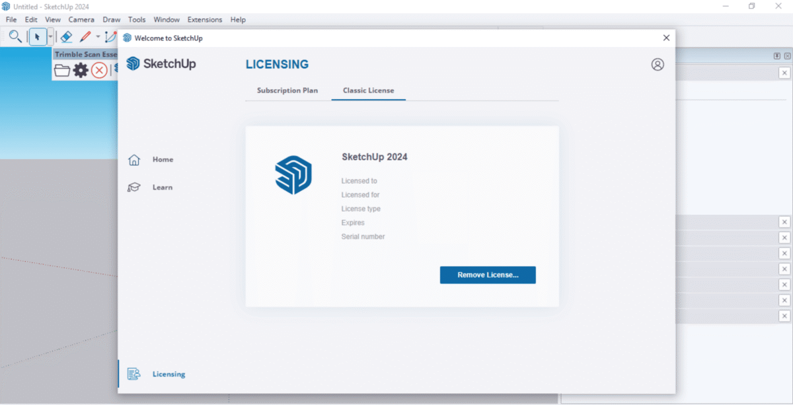Viewport: 793px width, 405px height.
Task: Choose the Eraser tool
Action: tap(66, 37)
